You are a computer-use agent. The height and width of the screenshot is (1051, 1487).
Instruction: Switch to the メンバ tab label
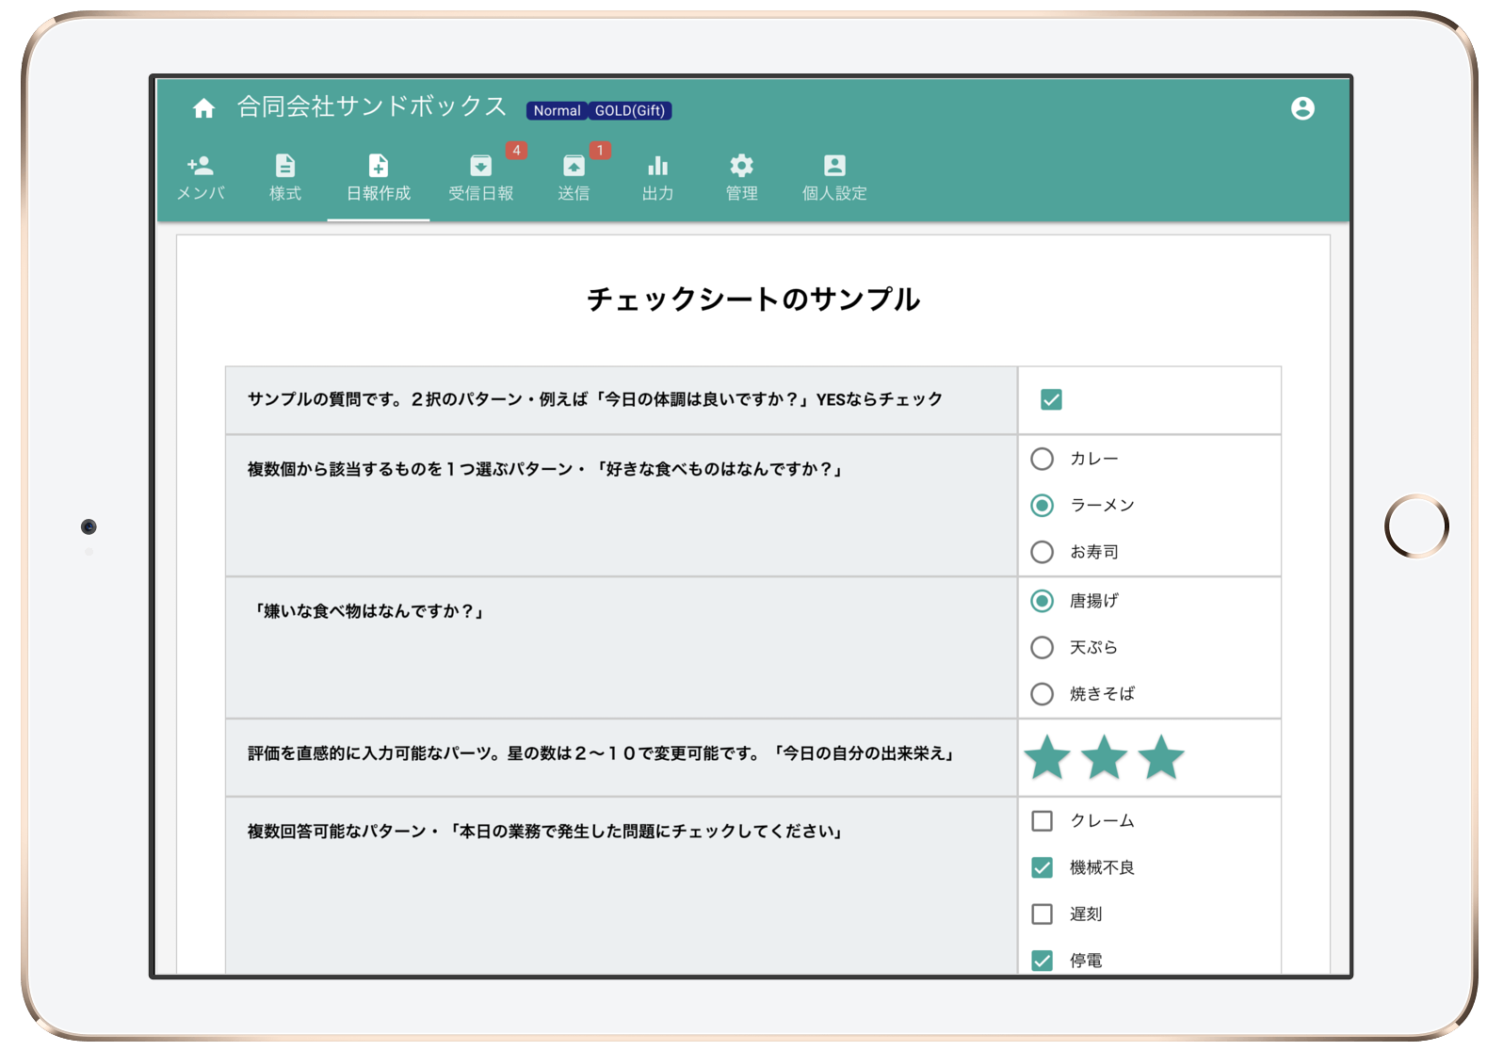(201, 193)
